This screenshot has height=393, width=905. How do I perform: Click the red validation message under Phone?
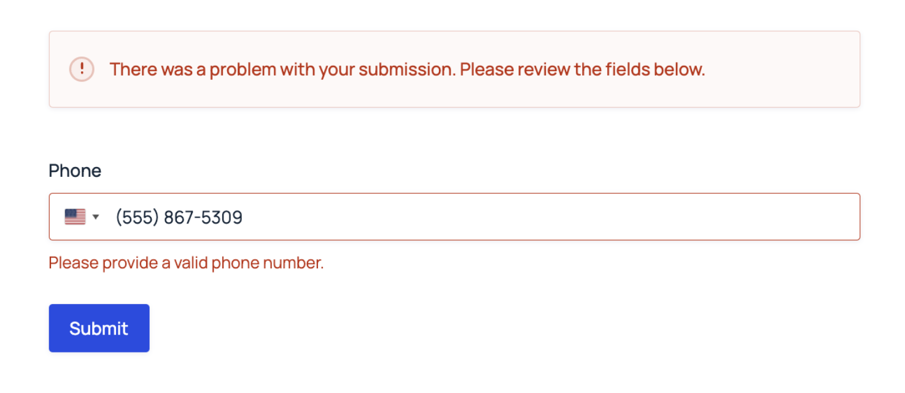click(x=186, y=263)
